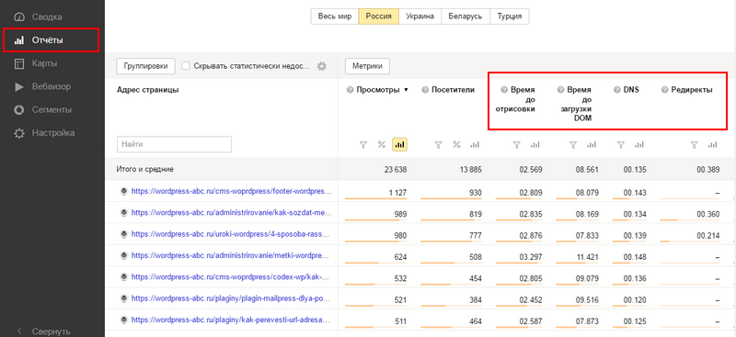
Task: Open the plagin-mailpress-dlya-po… page link
Action: (232, 298)
